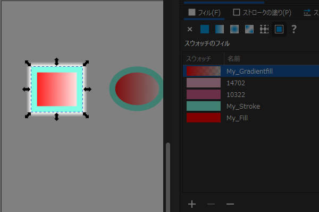
Task: Select the 14702 swatch name
Action: tap(236, 83)
